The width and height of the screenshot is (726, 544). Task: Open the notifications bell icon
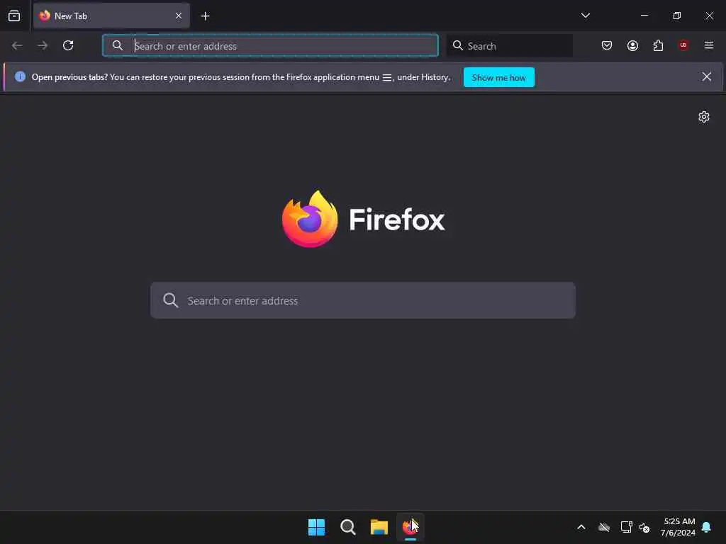pos(707,527)
